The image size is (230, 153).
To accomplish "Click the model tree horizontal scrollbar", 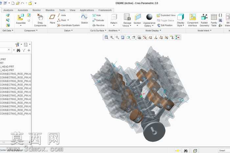I will [15, 142].
